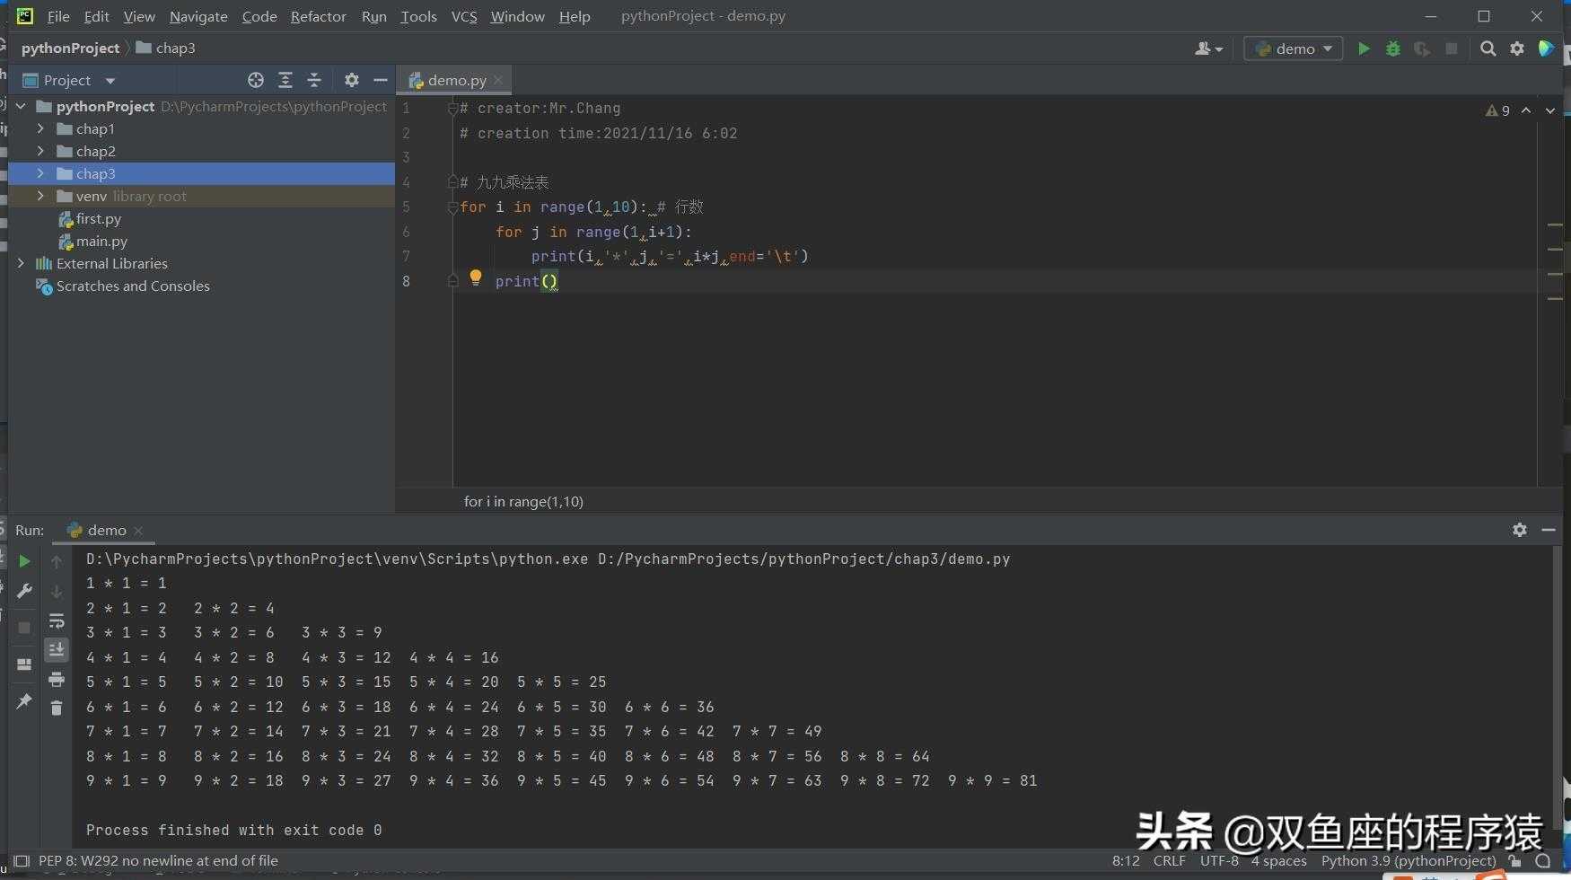Fold the for loop at line 5
The height and width of the screenshot is (880, 1571).
[x=452, y=207]
